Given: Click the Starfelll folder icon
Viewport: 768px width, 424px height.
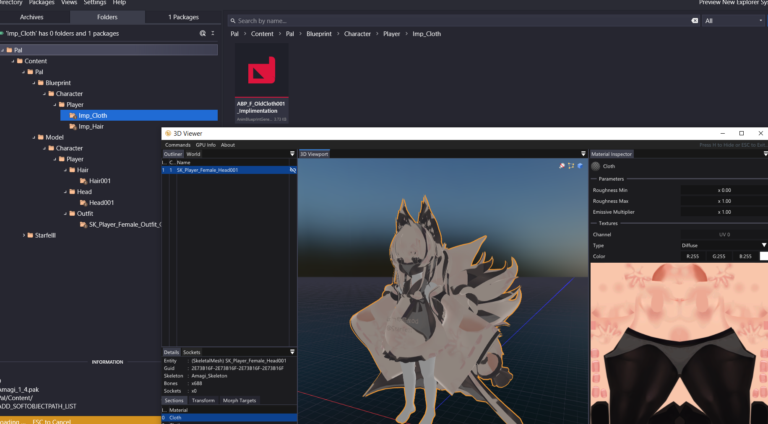Looking at the screenshot, I should (30, 235).
